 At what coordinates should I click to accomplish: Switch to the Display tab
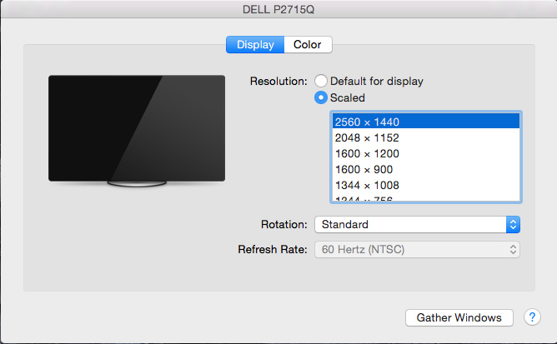click(255, 45)
